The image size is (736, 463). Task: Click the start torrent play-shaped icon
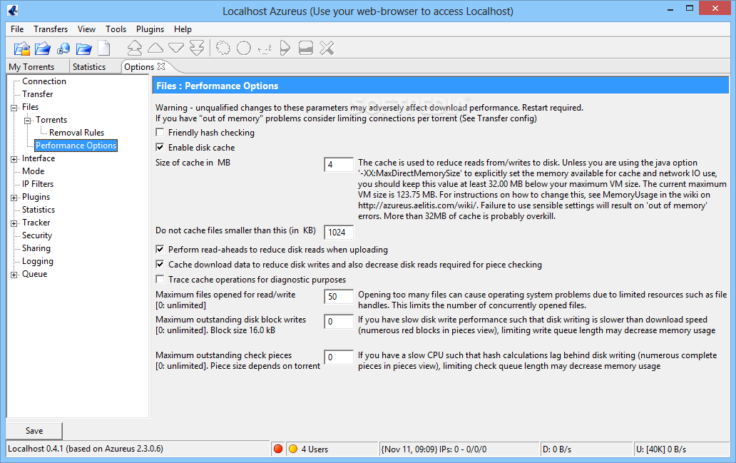click(285, 48)
